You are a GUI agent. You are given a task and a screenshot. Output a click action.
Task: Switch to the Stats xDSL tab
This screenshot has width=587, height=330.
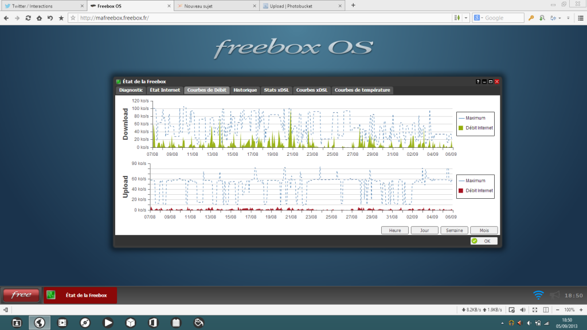pyautogui.click(x=276, y=90)
